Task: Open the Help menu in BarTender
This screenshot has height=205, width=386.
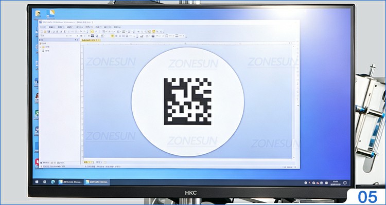Action: pyautogui.click(x=117, y=27)
